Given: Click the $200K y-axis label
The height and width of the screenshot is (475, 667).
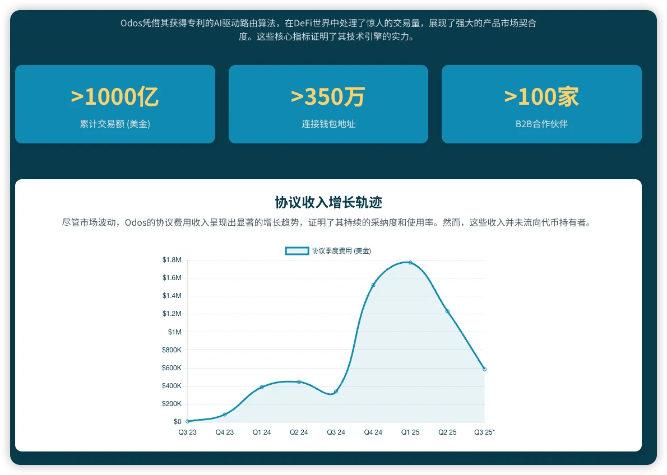Looking at the screenshot, I should [x=172, y=403].
